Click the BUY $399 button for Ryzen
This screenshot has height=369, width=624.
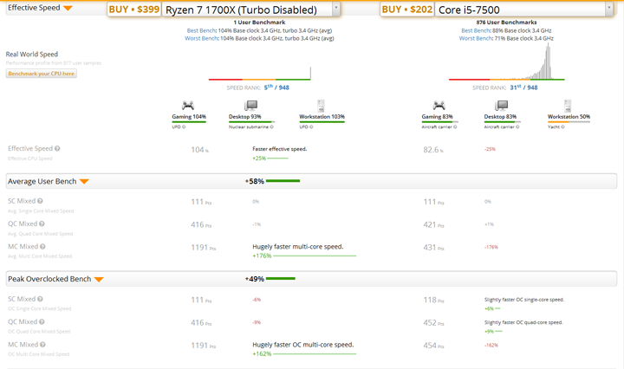(x=134, y=10)
